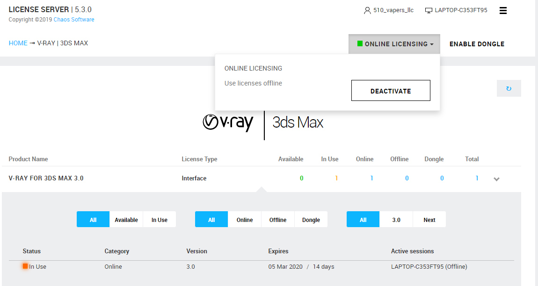Open the hamburger menu icon
Image resolution: width=538 pixels, height=286 pixels.
[x=503, y=11]
